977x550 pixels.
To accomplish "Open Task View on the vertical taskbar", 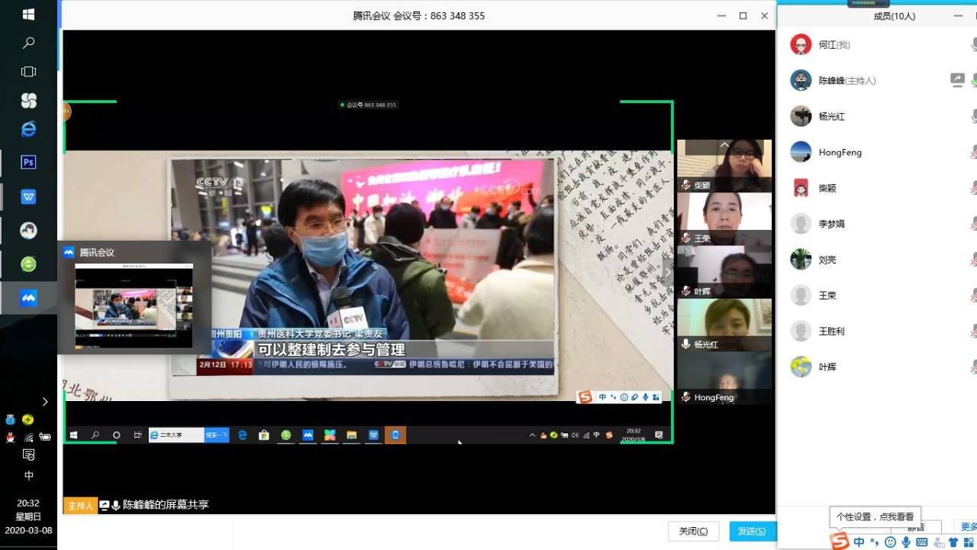I will pyautogui.click(x=28, y=72).
